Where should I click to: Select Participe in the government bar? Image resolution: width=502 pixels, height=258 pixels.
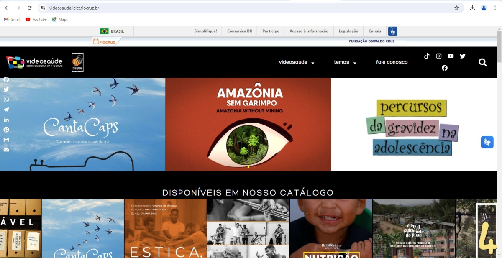271,31
